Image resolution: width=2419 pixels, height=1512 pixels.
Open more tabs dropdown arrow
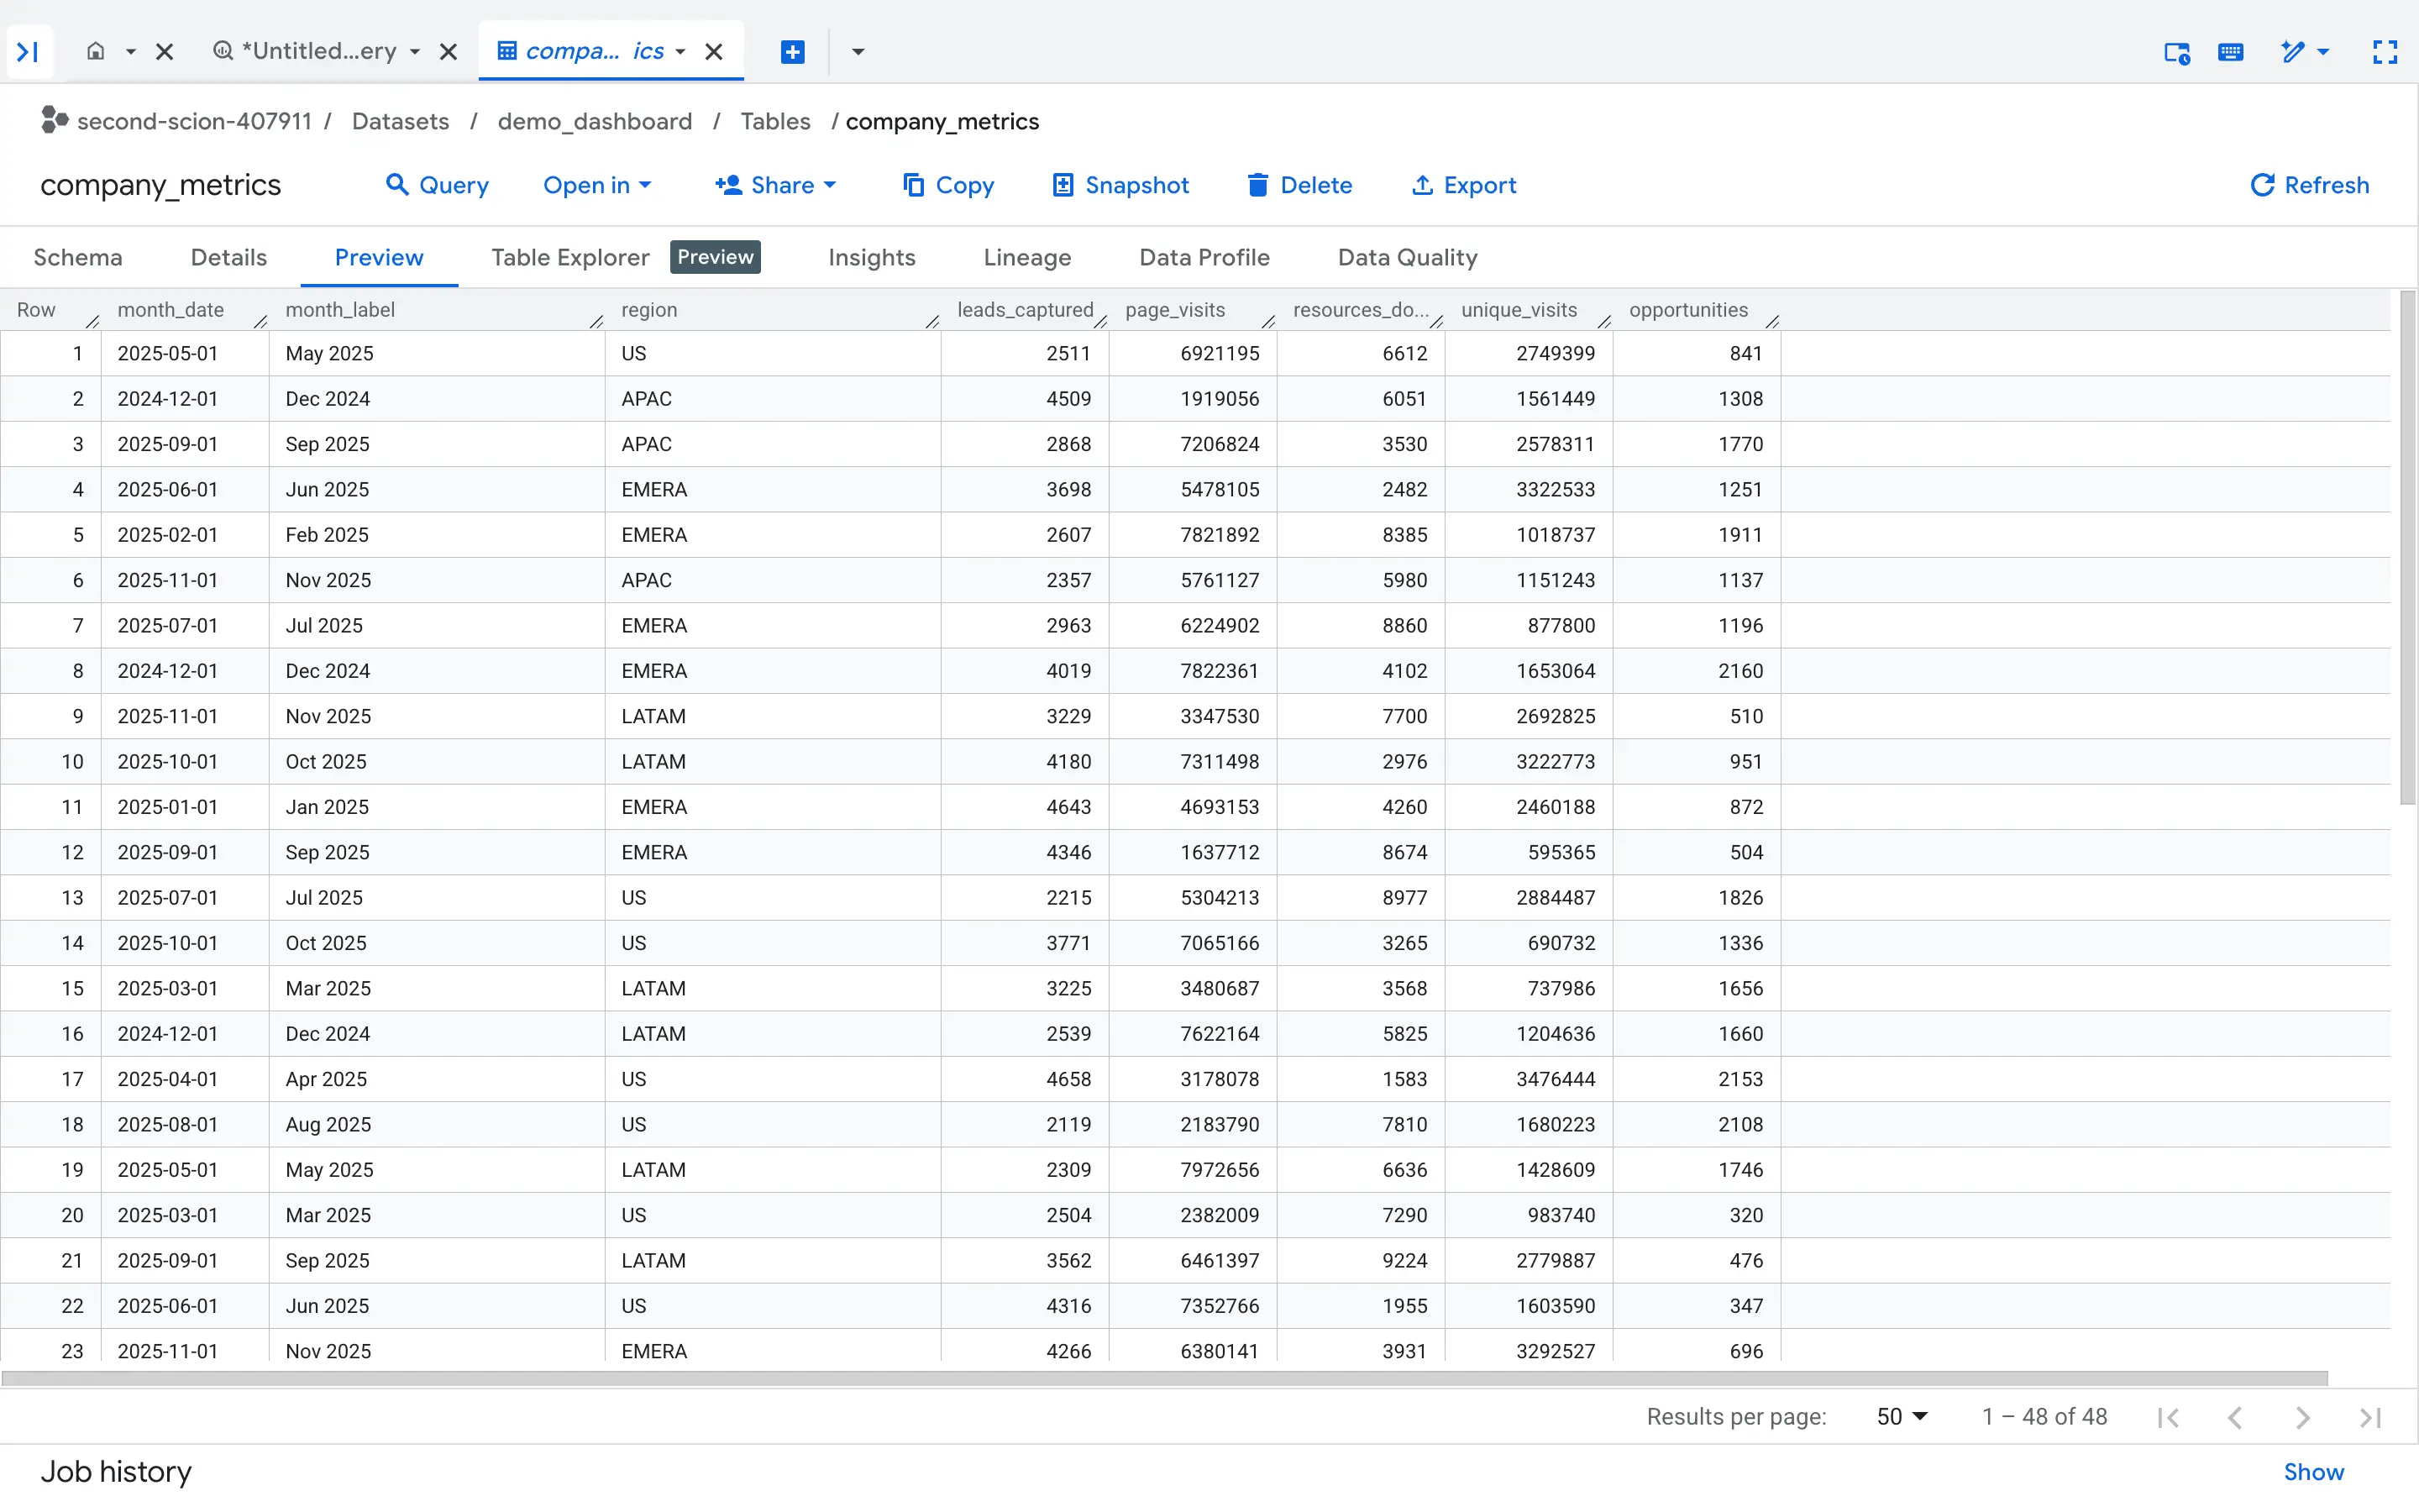point(858,52)
